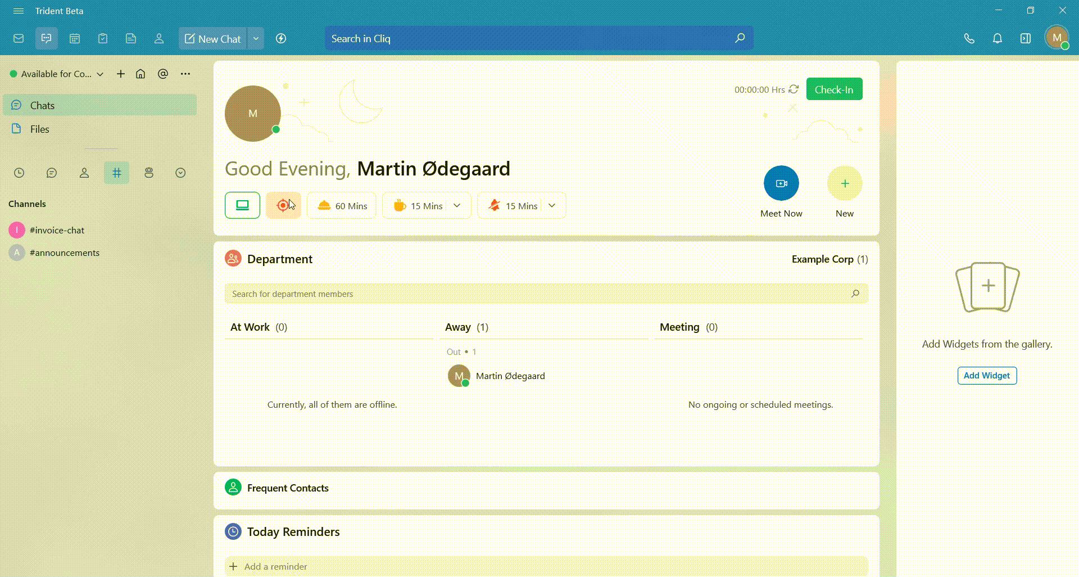The width and height of the screenshot is (1079, 577).
Task: Open the hamburger menu
Action: [19, 11]
